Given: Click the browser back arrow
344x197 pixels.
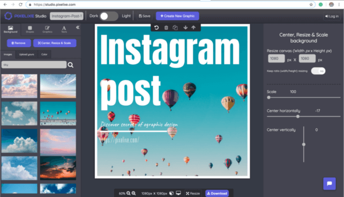Looking at the screenshot, I should tap(5, 4).
